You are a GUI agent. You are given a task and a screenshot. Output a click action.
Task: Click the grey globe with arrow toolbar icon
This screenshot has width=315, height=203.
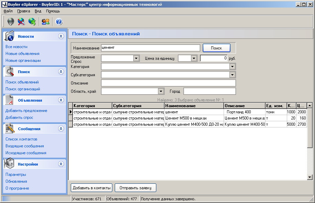point(10,22)
